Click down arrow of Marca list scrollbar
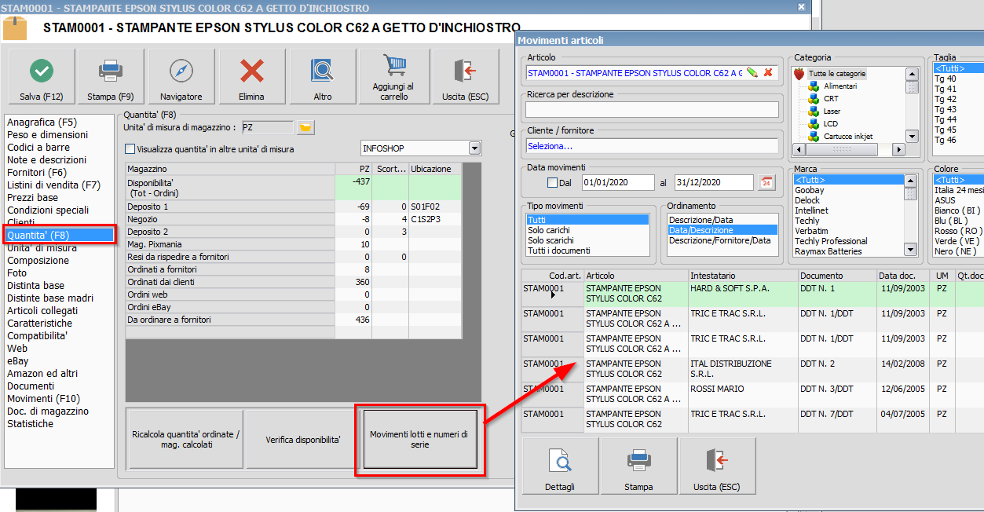 (911, 250)
